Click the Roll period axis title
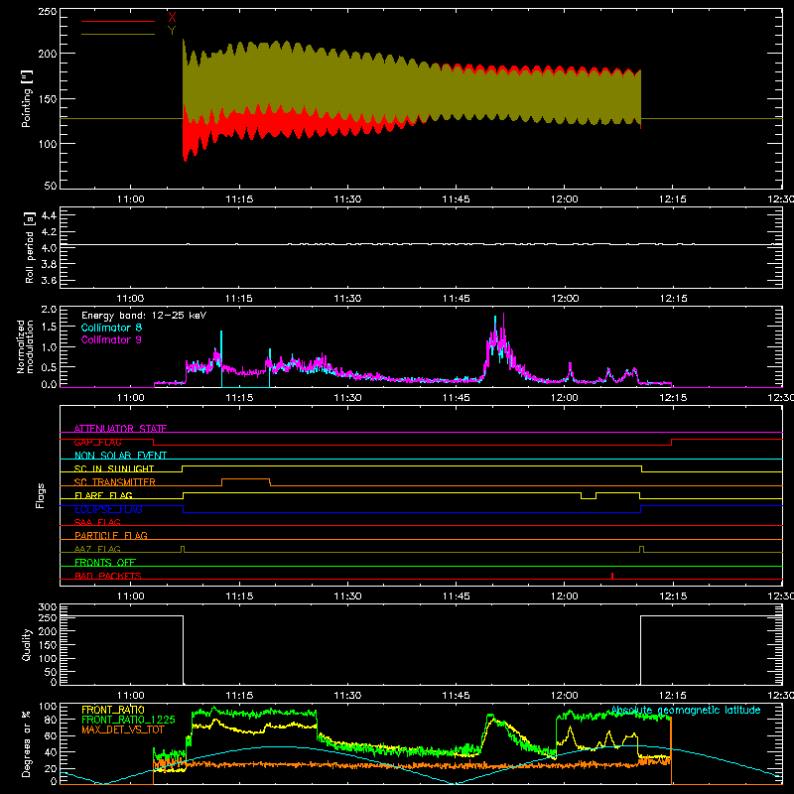Image resolution: width=794 pixels, height=794 pixels. point(30,247)
